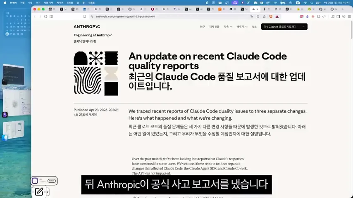Open the 연구 (Research) nav link

click(x=203, y=26)
